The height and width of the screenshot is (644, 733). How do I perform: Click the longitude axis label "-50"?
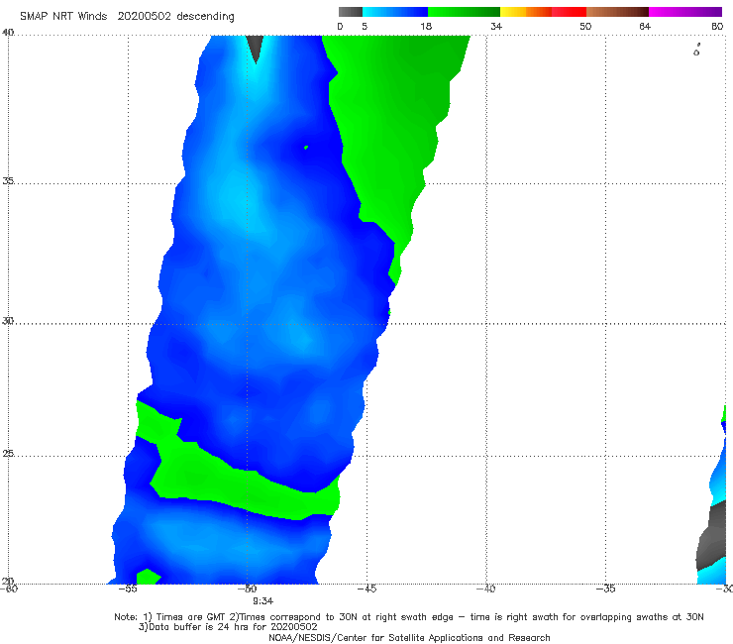coord(248,589)
